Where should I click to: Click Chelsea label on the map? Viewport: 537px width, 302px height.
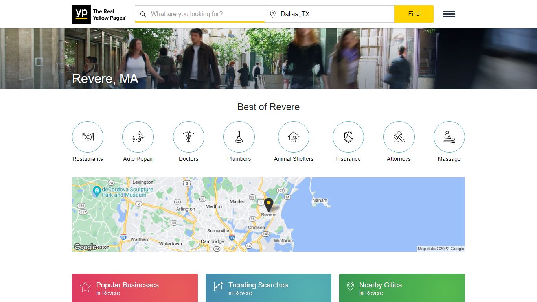(256, 228)
